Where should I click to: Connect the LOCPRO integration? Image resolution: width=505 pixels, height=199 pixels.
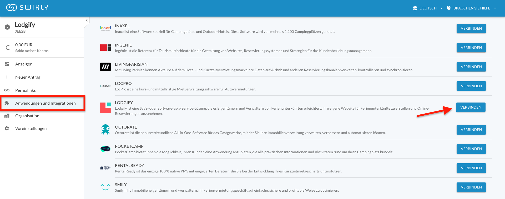[471, 86]
